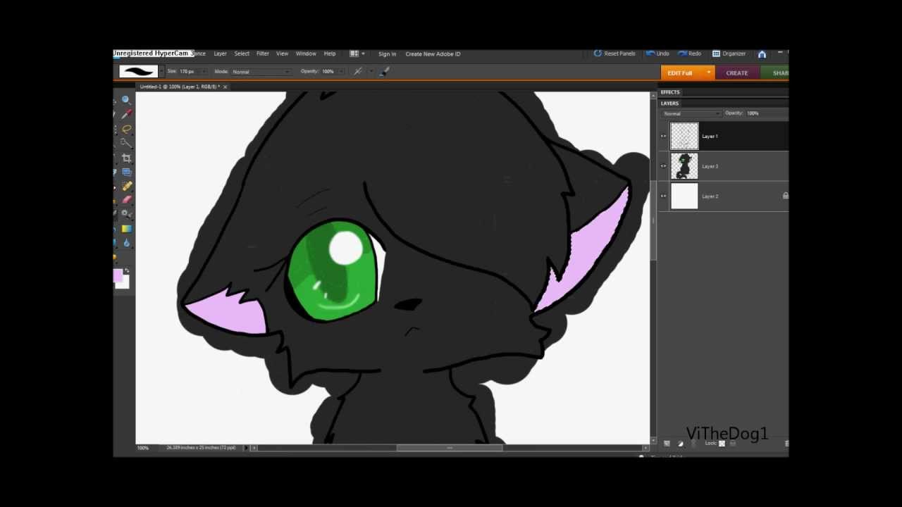The height and width of the screenshot is (507, 902).
Task: Go to the Welcome screen home icon
Action: click(762, 54)
